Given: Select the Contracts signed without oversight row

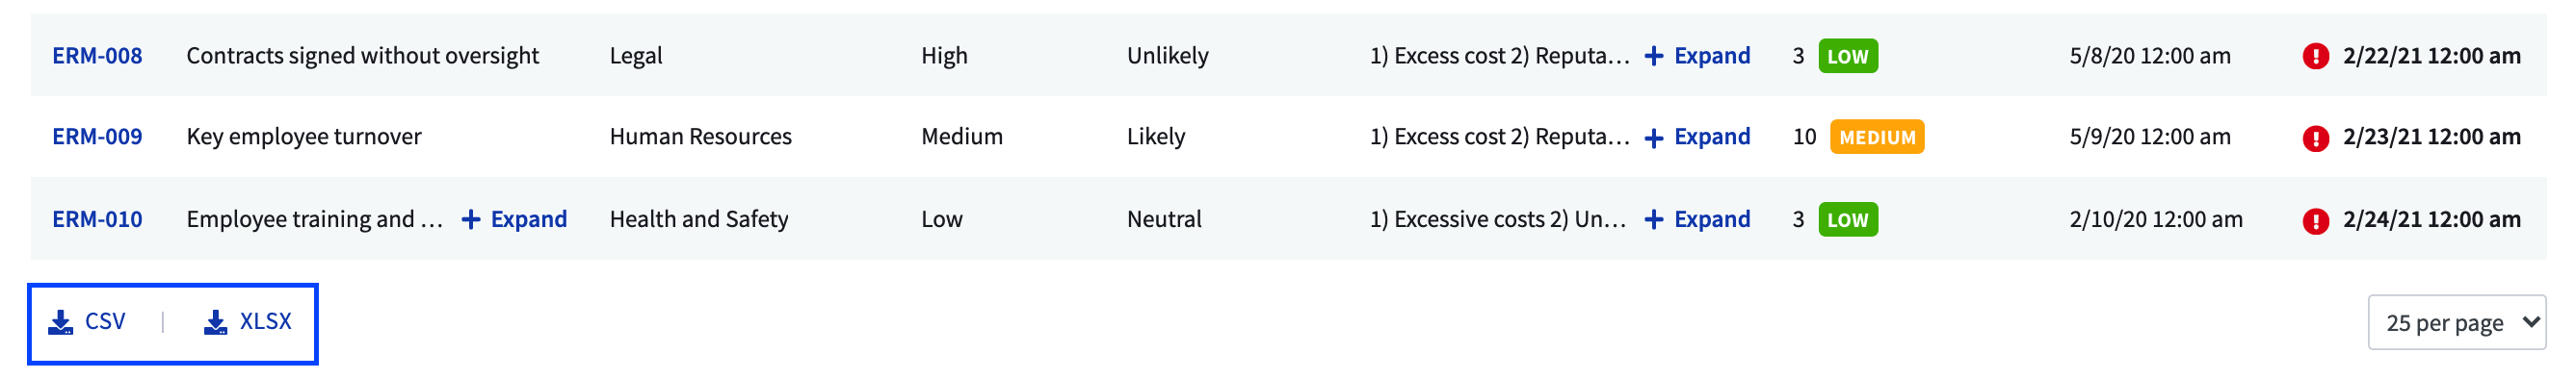Looking at the screenshot, I should coord(1288,56).
